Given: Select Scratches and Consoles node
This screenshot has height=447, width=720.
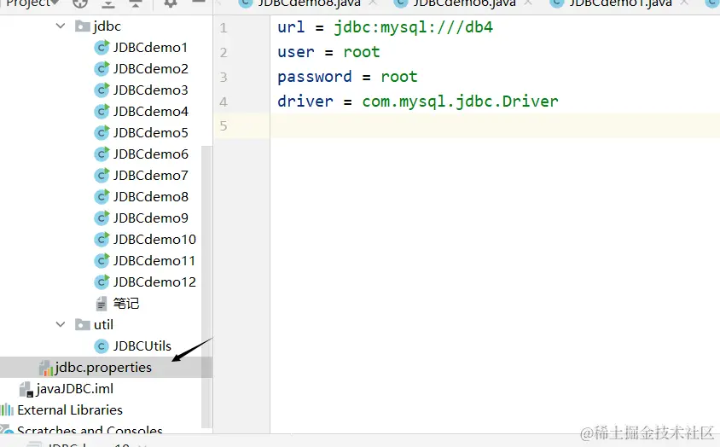Looking at the screenshot, I should pyautogui.click(x=90, y=431).
